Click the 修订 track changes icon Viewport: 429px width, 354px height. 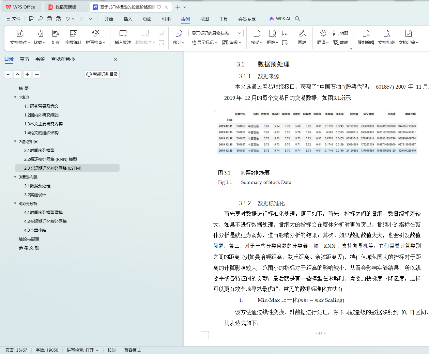179,33
